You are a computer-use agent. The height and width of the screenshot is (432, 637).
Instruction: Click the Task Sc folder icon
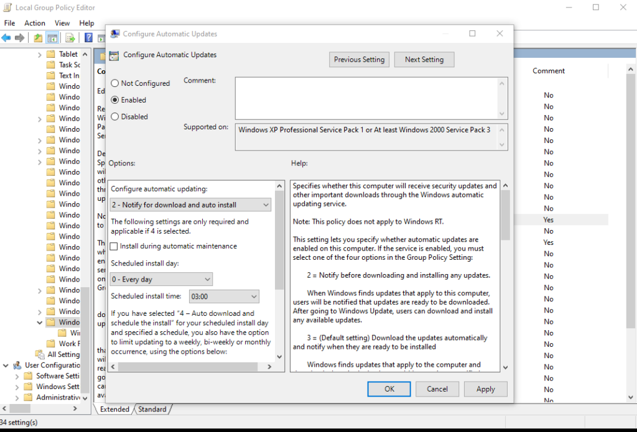(x=51, y=65)
